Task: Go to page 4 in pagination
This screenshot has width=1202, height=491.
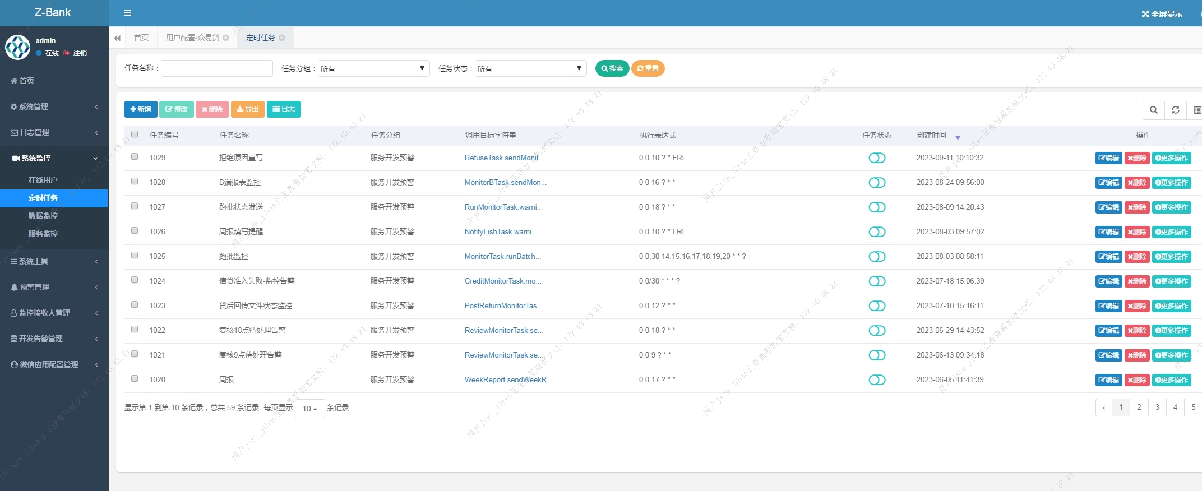Action: click(1175, 407)
